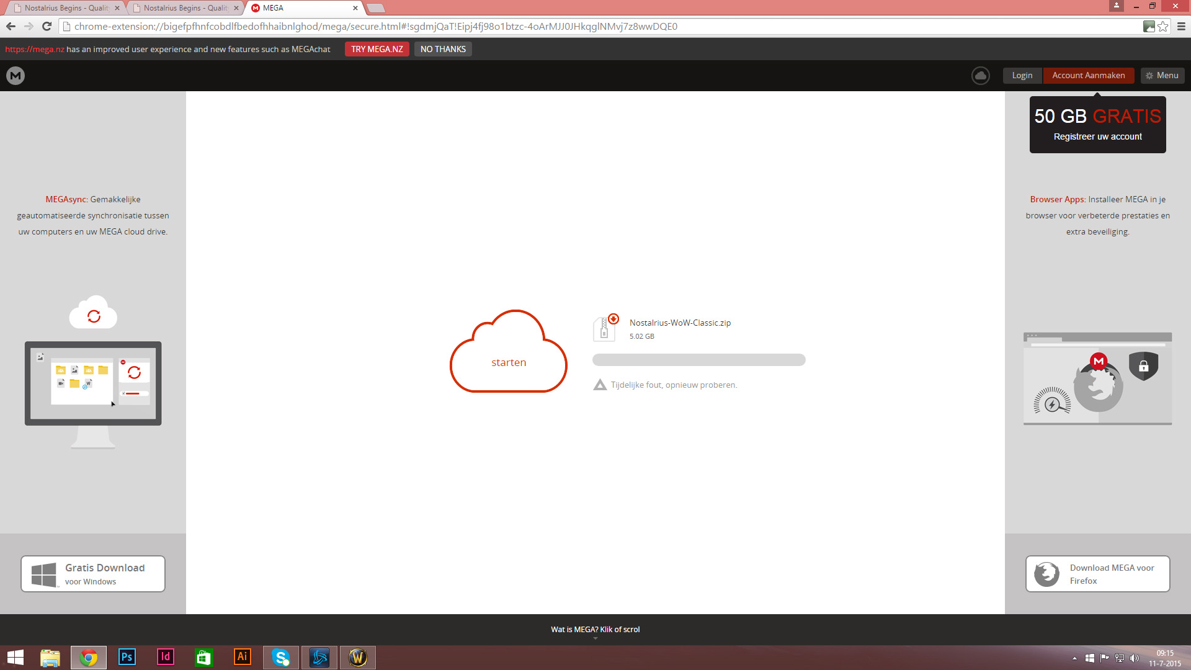
Task: Bookmark page with the star icon
Action: point(1163,26)
